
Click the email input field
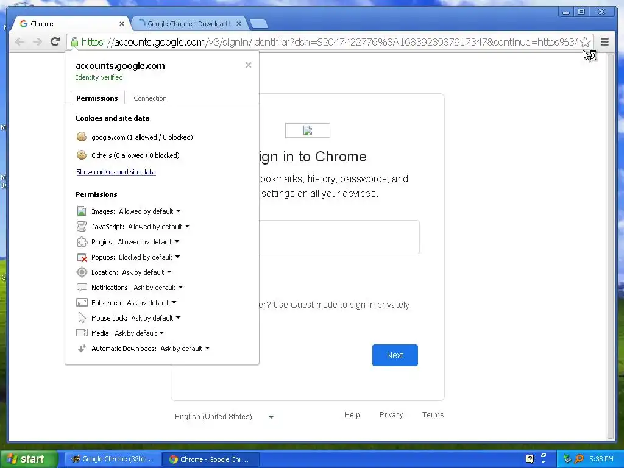click(x=339, y=237)
